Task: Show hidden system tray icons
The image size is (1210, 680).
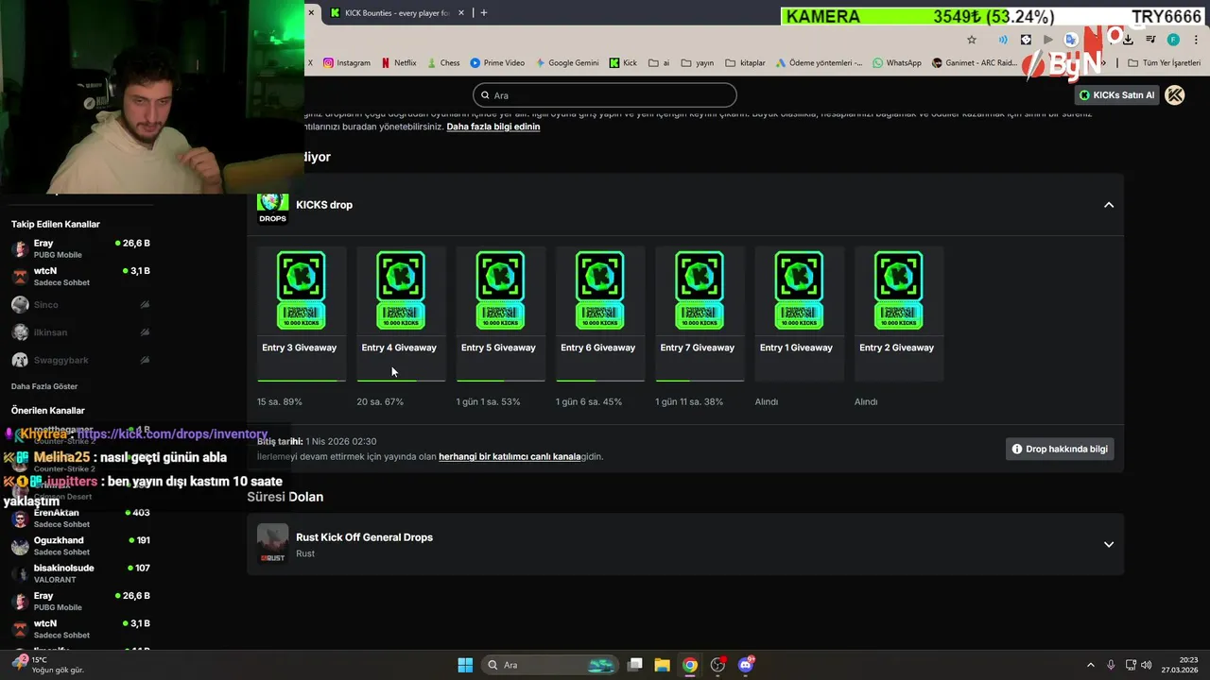Action: [x=1090, y=665]
